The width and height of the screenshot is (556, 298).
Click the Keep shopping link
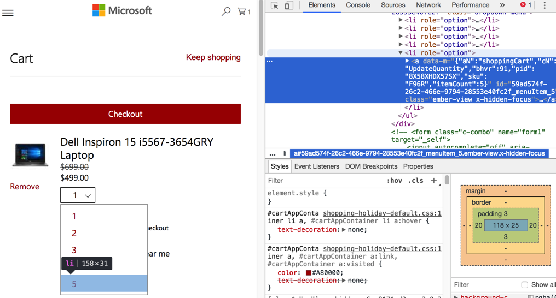(x=213, y=57)
